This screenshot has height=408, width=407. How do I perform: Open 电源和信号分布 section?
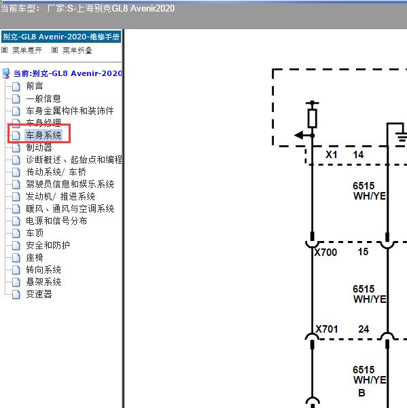click(x=56, y=221)
